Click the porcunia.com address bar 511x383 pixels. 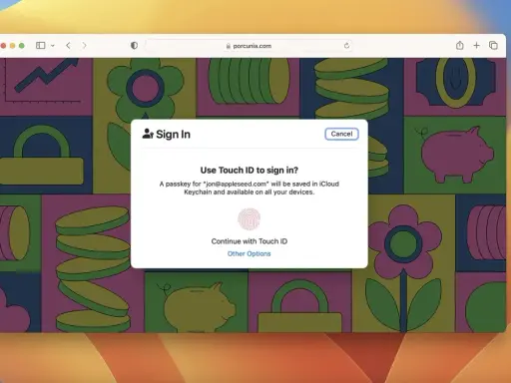249,46
